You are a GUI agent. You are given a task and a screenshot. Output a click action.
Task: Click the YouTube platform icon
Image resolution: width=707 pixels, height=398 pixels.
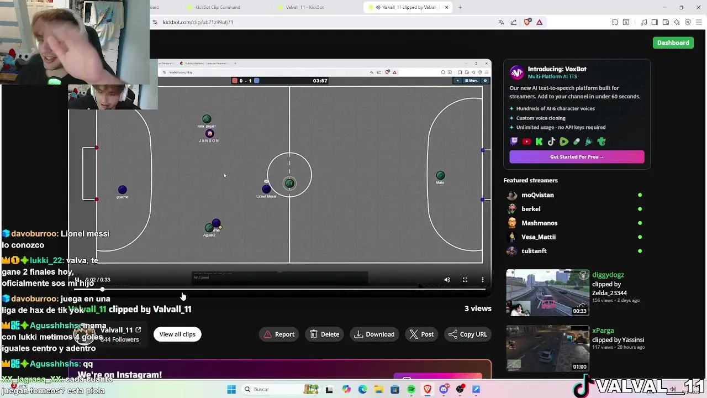(x=526, y=142)
